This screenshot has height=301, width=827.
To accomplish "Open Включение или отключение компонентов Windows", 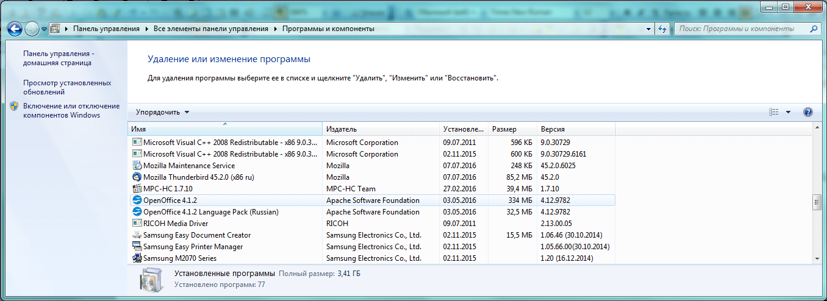I will tap(71, 110).
